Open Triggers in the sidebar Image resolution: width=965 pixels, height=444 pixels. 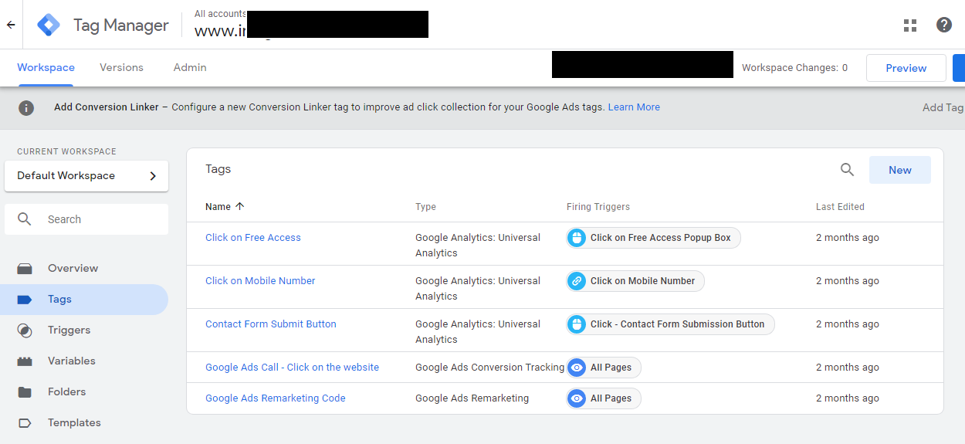click(x=69, y=330)
